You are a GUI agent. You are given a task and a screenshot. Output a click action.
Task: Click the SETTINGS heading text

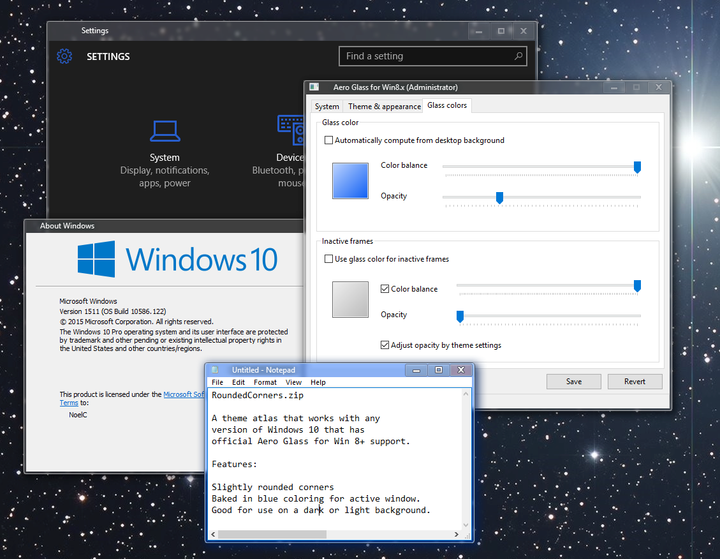[x=108, y=57]
